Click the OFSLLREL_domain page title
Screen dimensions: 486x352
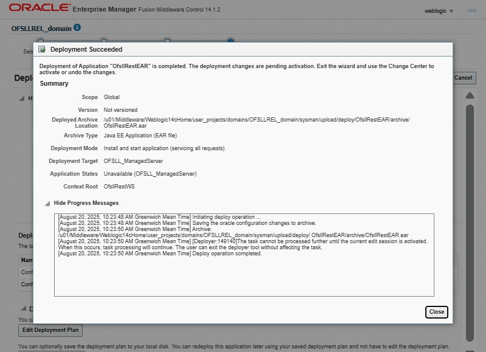coord(41,28)
